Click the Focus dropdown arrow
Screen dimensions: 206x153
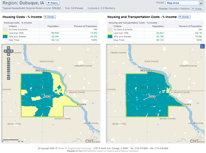tap(201, 3)
